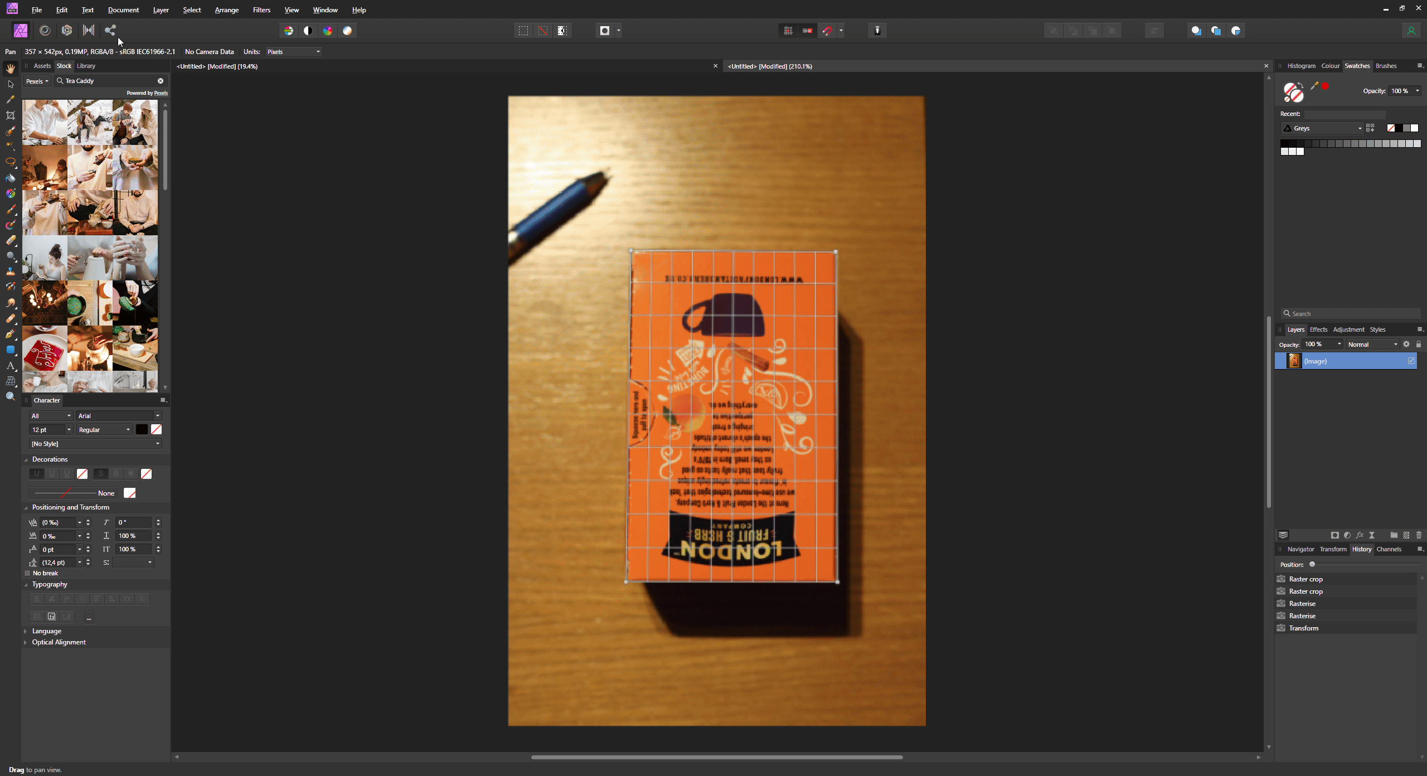
Task: Select the Clone stamp tool
Action: click(11, 271)
